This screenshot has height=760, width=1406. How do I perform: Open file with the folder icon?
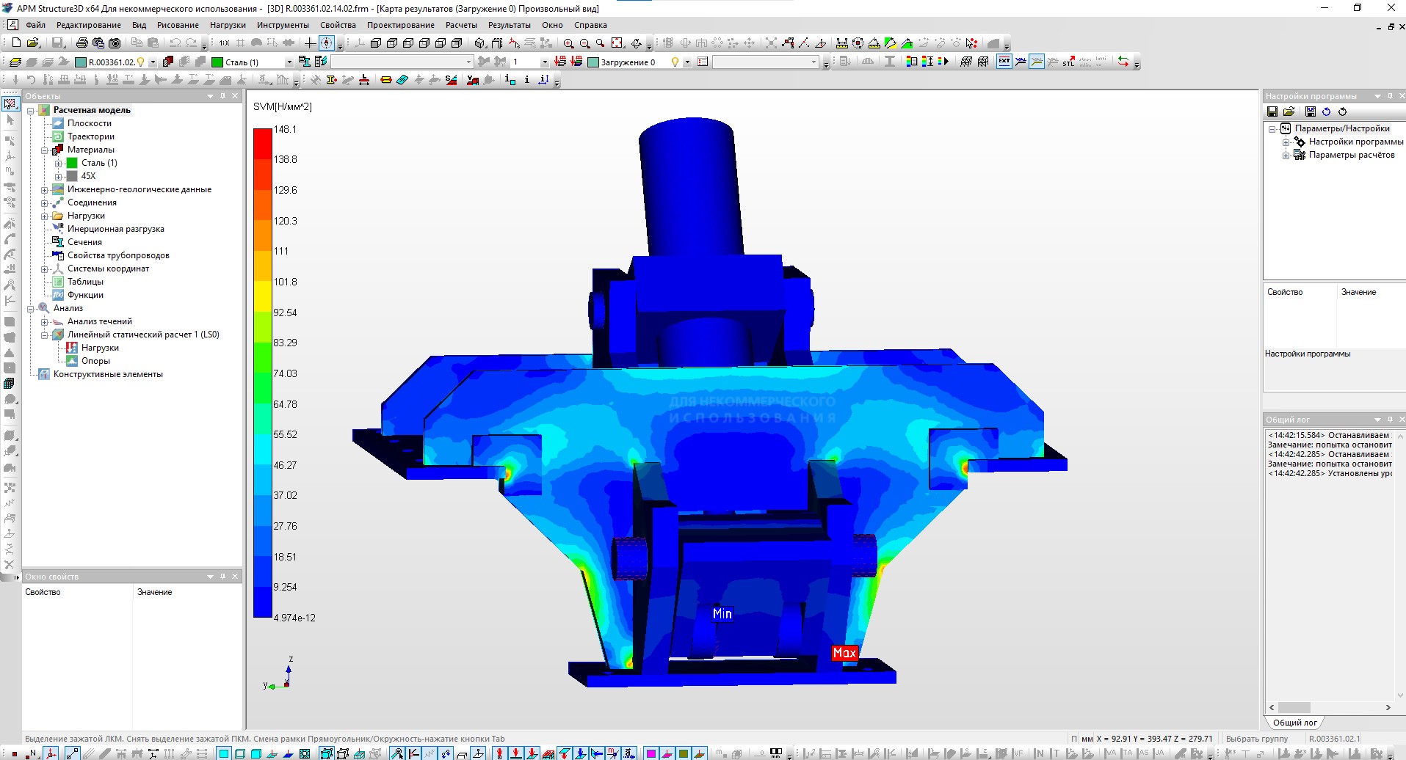33,43
